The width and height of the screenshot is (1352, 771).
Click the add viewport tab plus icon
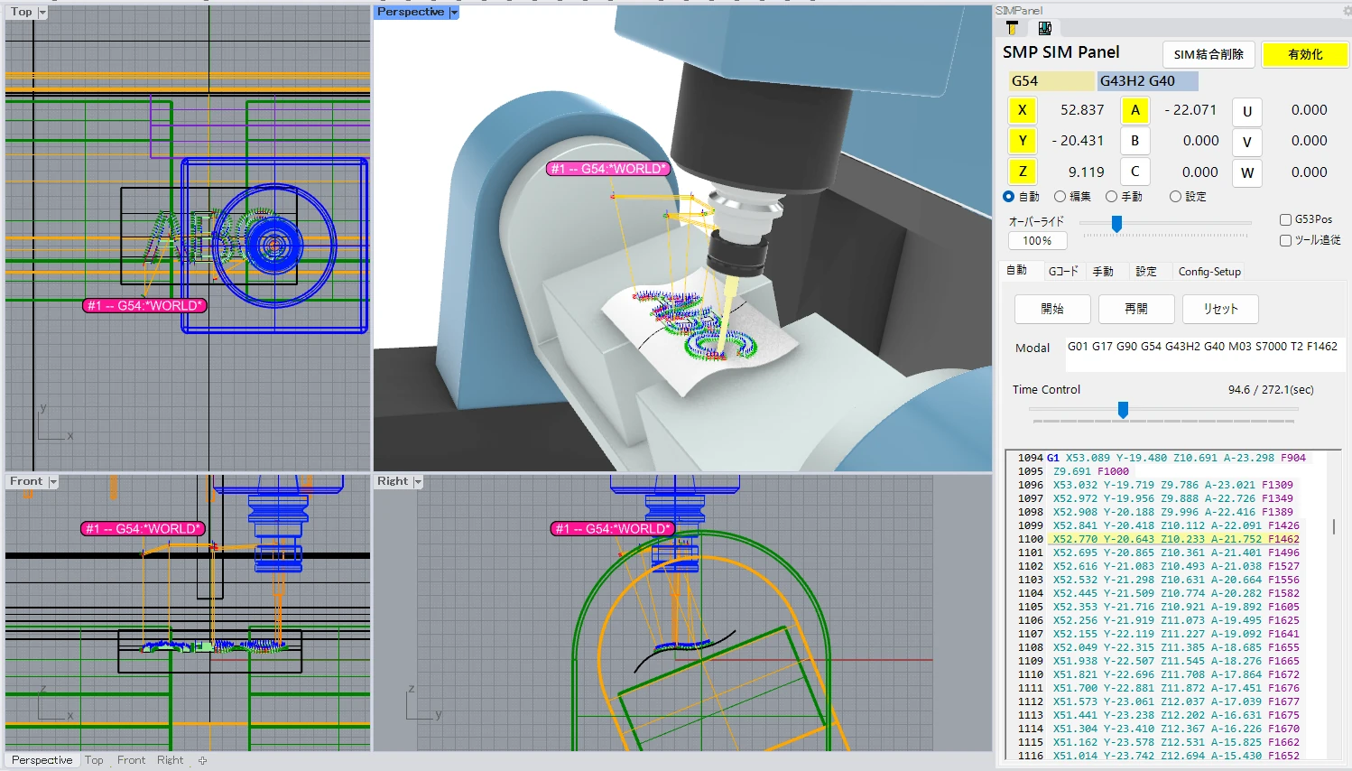pyautogui.click(x=203, y=760)
